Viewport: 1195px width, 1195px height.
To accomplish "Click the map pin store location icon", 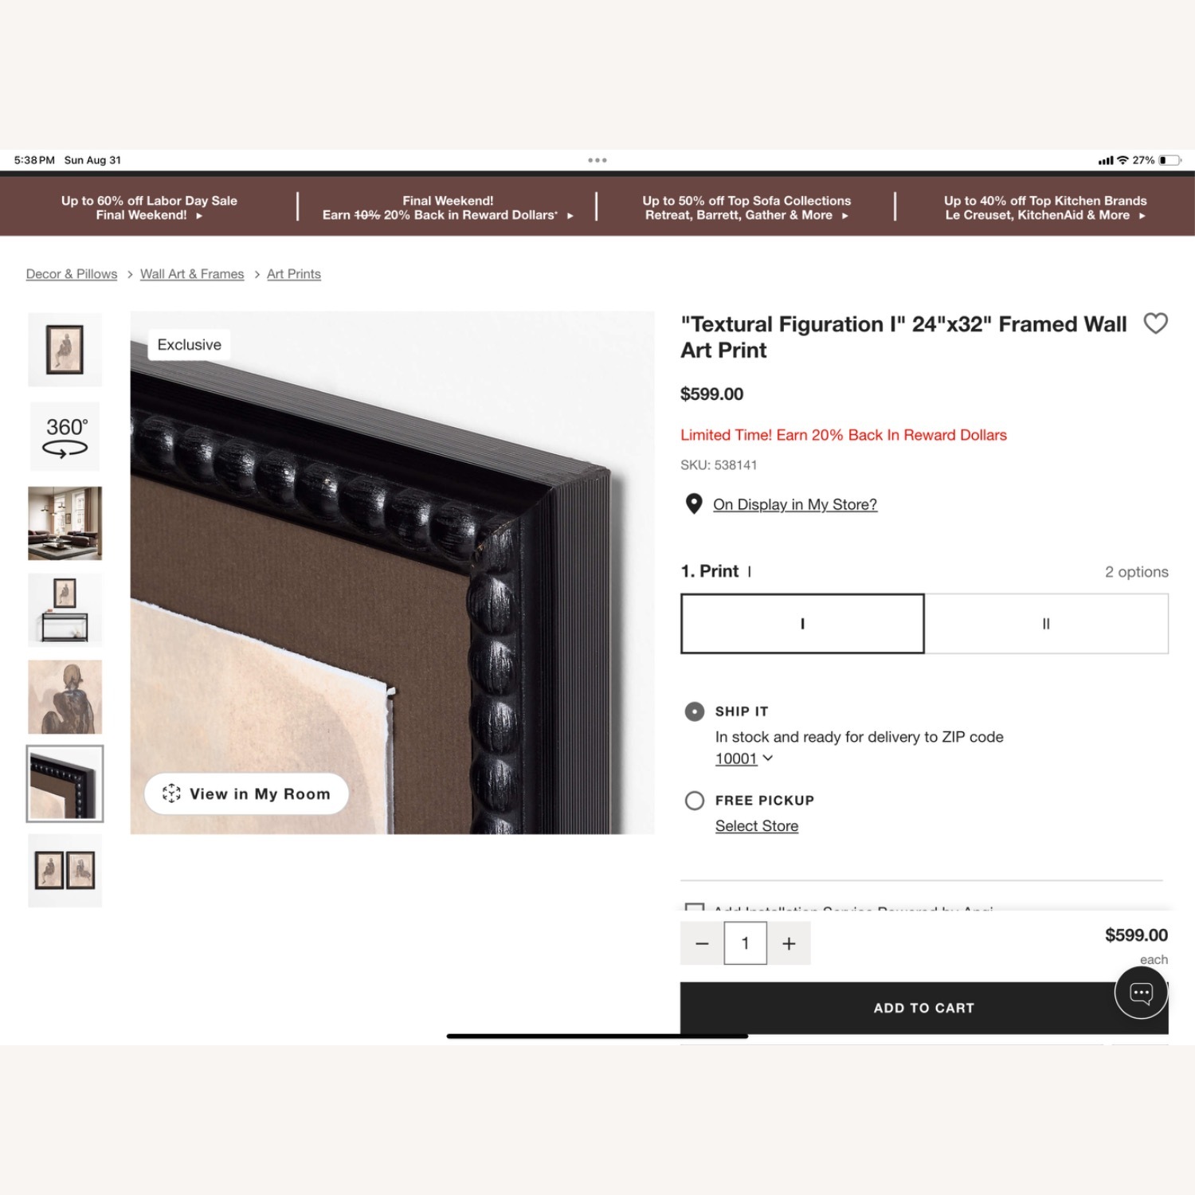I will pyautogui.click(x=694, y=504).
